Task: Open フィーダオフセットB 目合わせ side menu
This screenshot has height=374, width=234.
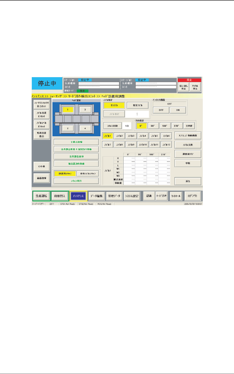Action: pyautogui.click(x=42, y=105)
